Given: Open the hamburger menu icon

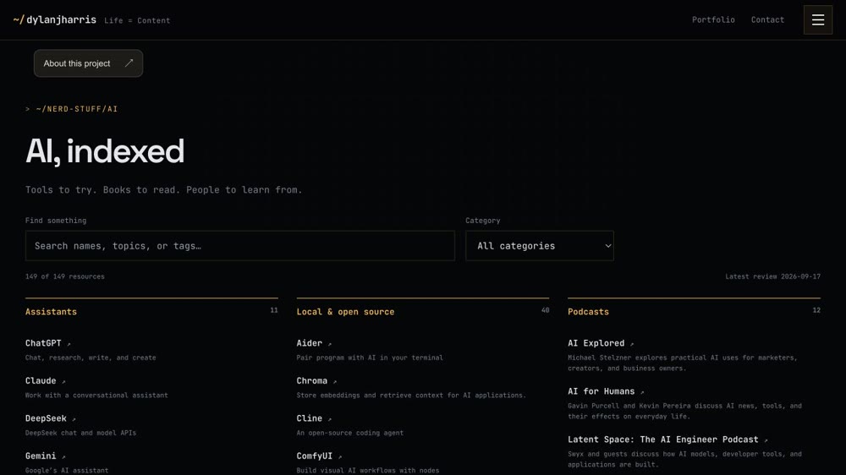Looking at the screenshot, I should (817, 20).
